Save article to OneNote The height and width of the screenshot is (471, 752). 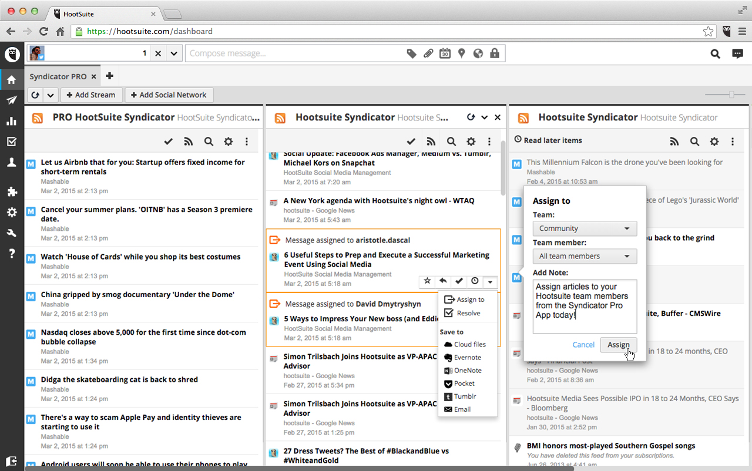coord(462,371)
